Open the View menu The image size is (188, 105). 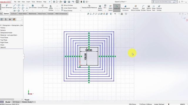click(23, 2)
